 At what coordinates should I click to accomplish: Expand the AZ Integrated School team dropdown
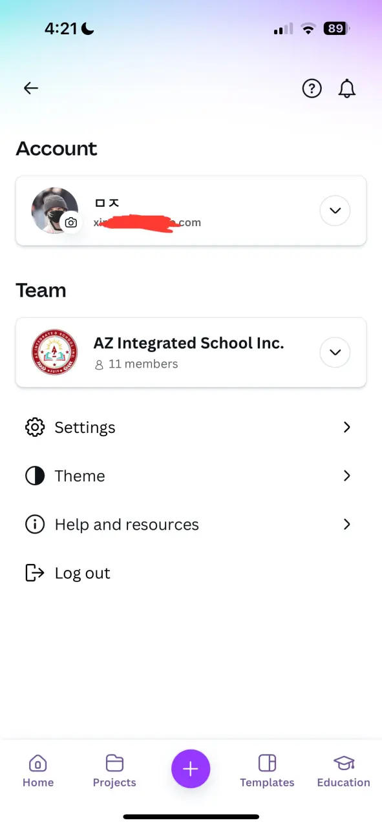pos(335,352)
